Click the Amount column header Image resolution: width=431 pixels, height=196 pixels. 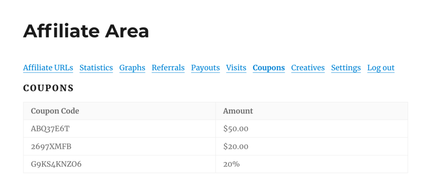[238, 111]
